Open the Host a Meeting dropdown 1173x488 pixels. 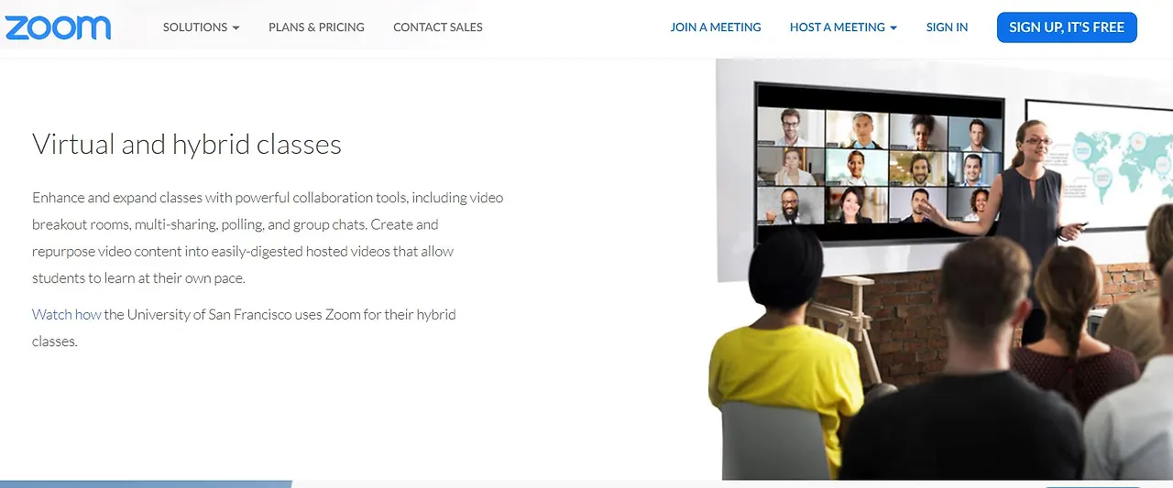click(x=843, y=27)
